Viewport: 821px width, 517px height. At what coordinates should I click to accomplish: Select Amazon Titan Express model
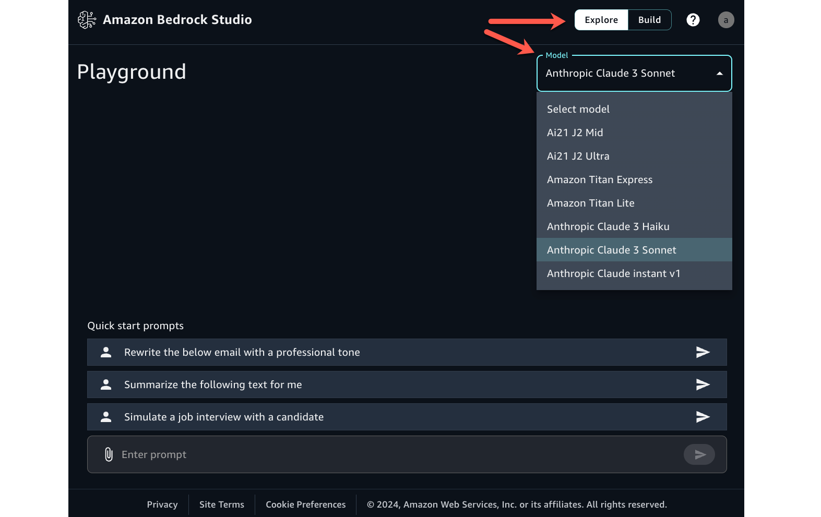[x=634, y=179]
